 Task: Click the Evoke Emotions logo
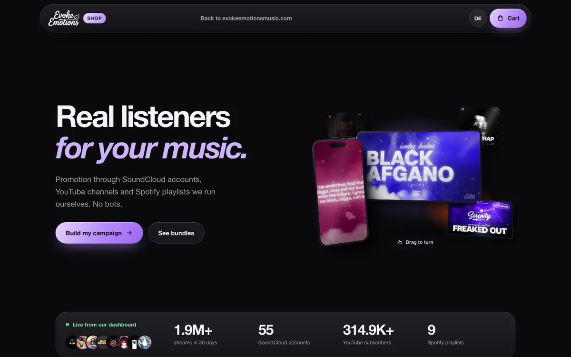64,18
